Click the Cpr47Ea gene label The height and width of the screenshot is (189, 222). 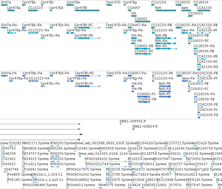click(x=14, y=8)
